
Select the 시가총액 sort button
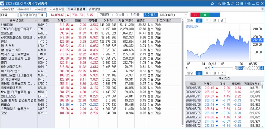coord(151,15)
